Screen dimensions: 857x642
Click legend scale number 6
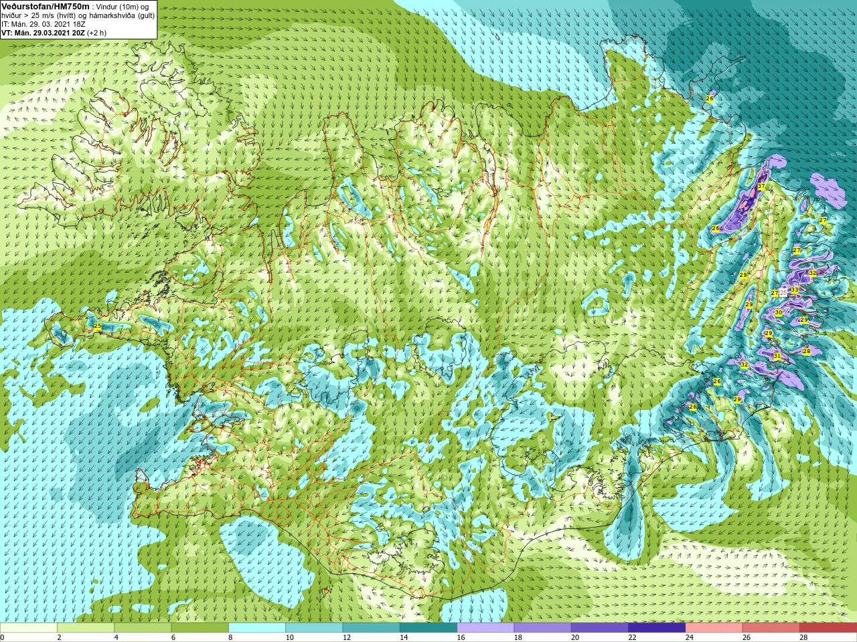tap(173, 637)
